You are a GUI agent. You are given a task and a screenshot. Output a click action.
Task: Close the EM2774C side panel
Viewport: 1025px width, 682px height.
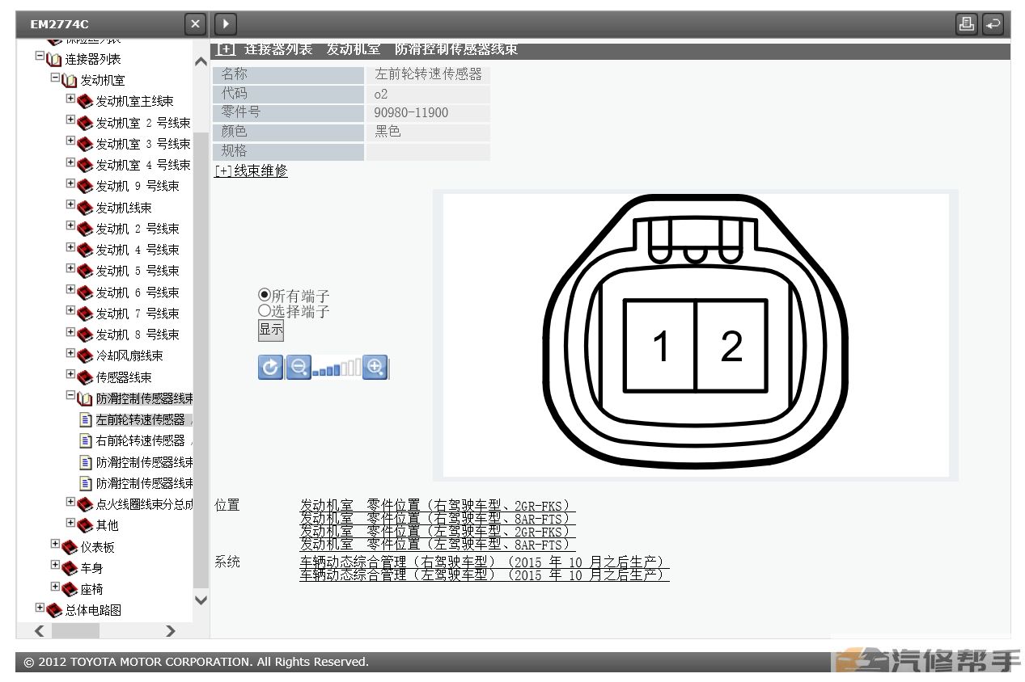[195, 24]
